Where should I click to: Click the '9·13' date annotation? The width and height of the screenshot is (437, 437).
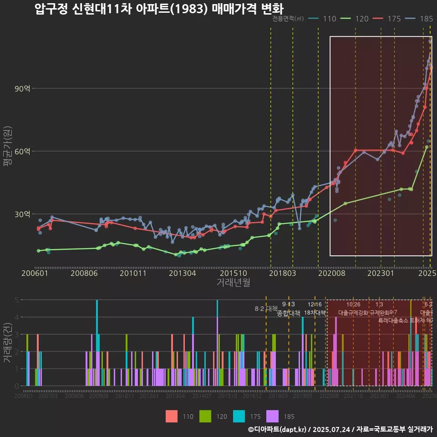(x=289, y=305)
